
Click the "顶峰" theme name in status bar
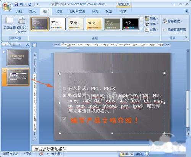[x=29, y=154]
